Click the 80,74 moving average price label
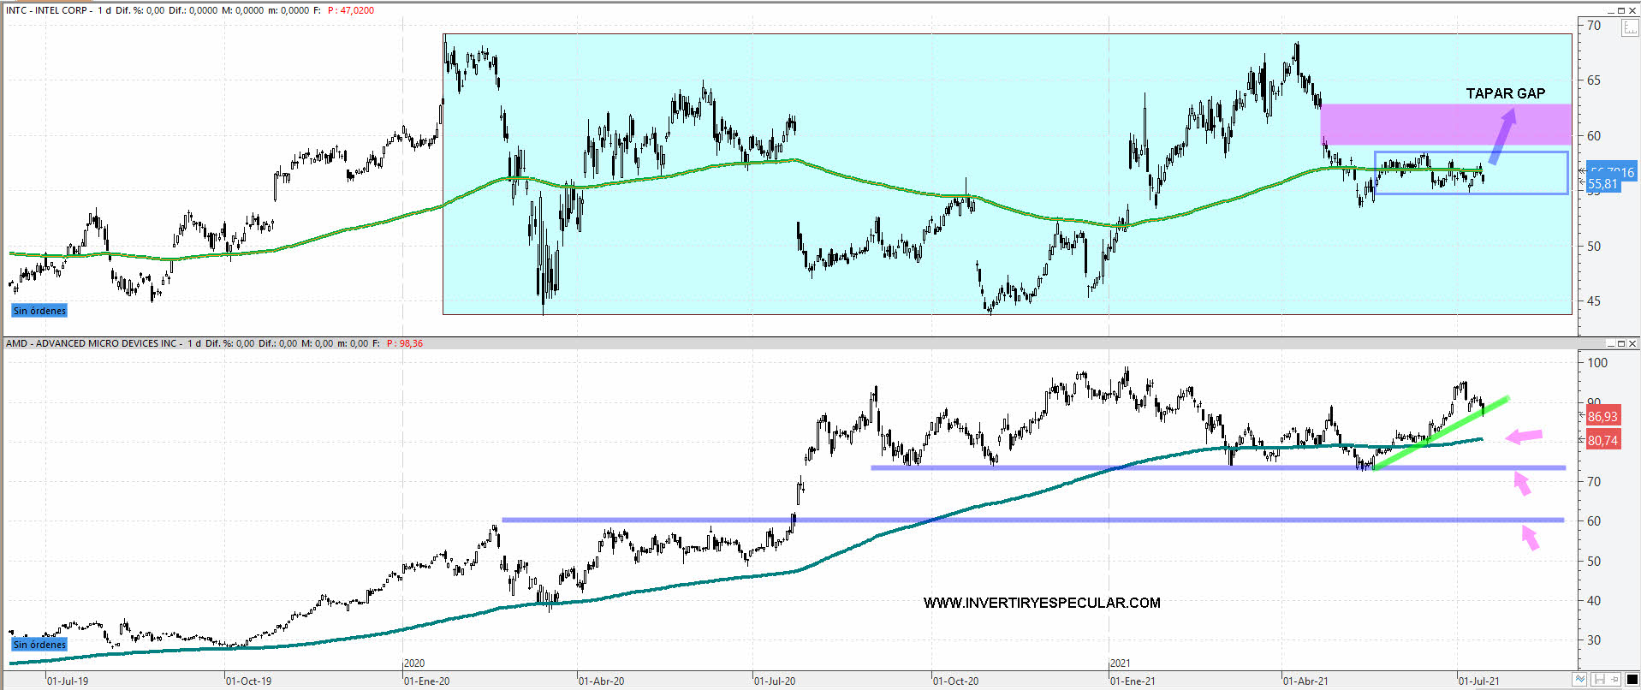The image size is (1641, 690). (x=1602, y=441)
